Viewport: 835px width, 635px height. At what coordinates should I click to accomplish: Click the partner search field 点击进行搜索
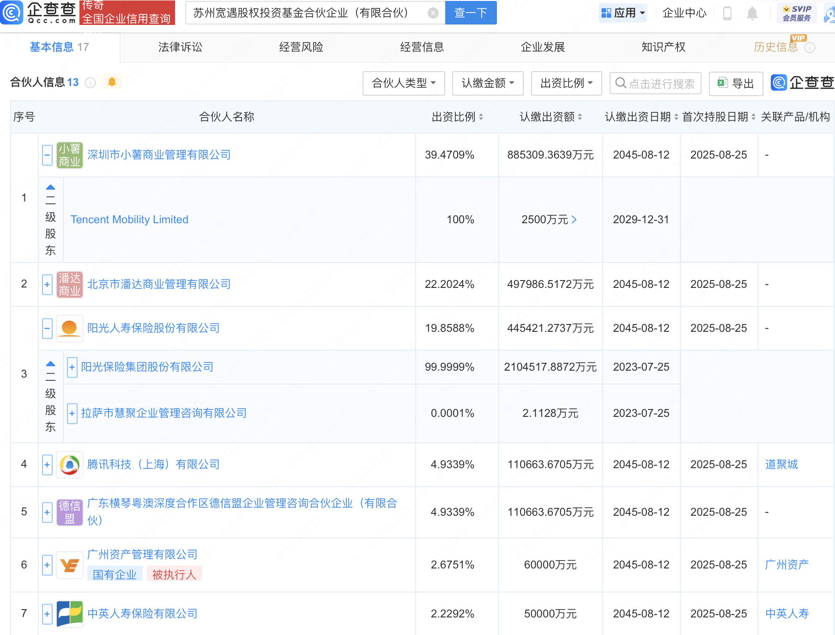point(655,84)
